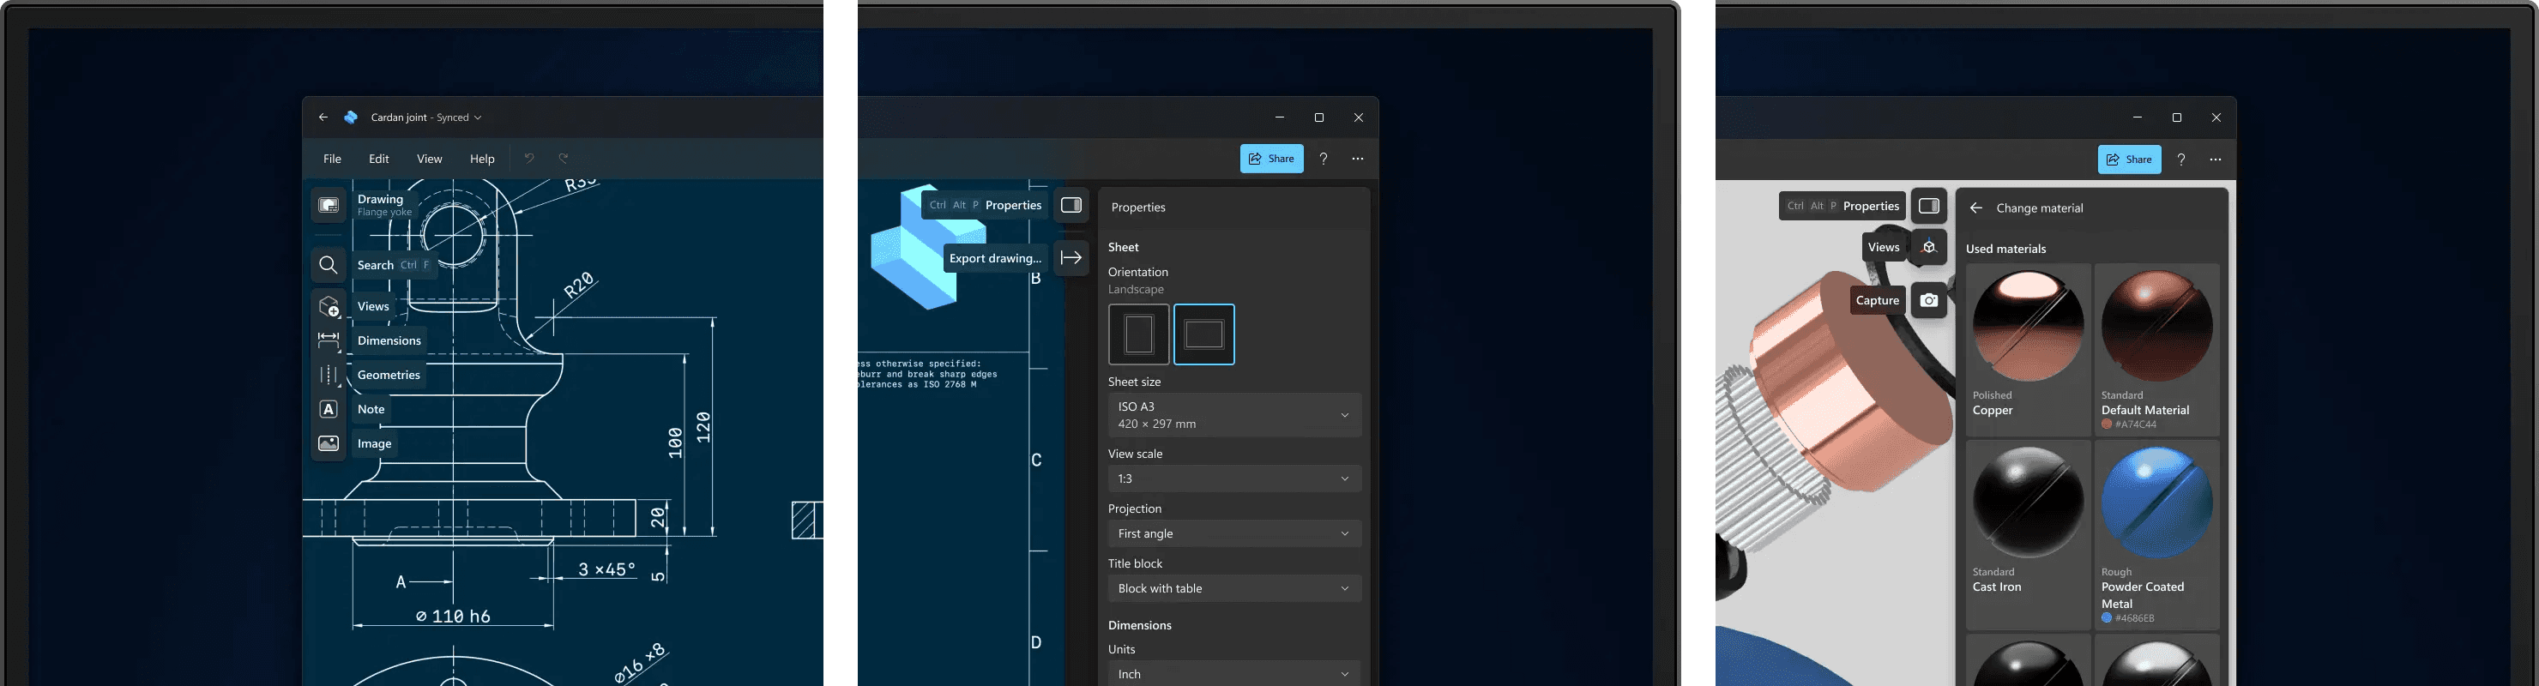2539x686 pixels.
Task: Select landscape orientation option
Action: [x=1203, y=334]
